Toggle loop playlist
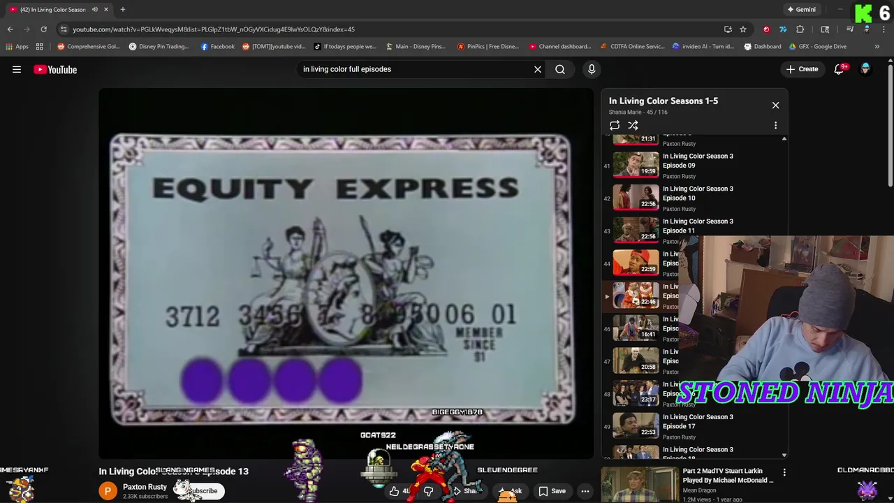The height and width of the screenshot is (503, 894). (x=615, y=126)
